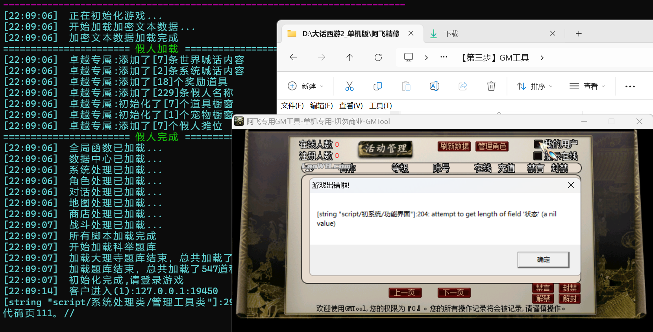Click the delete trash can icon
This screenshot has width=653, height=332.
[491, 86]
